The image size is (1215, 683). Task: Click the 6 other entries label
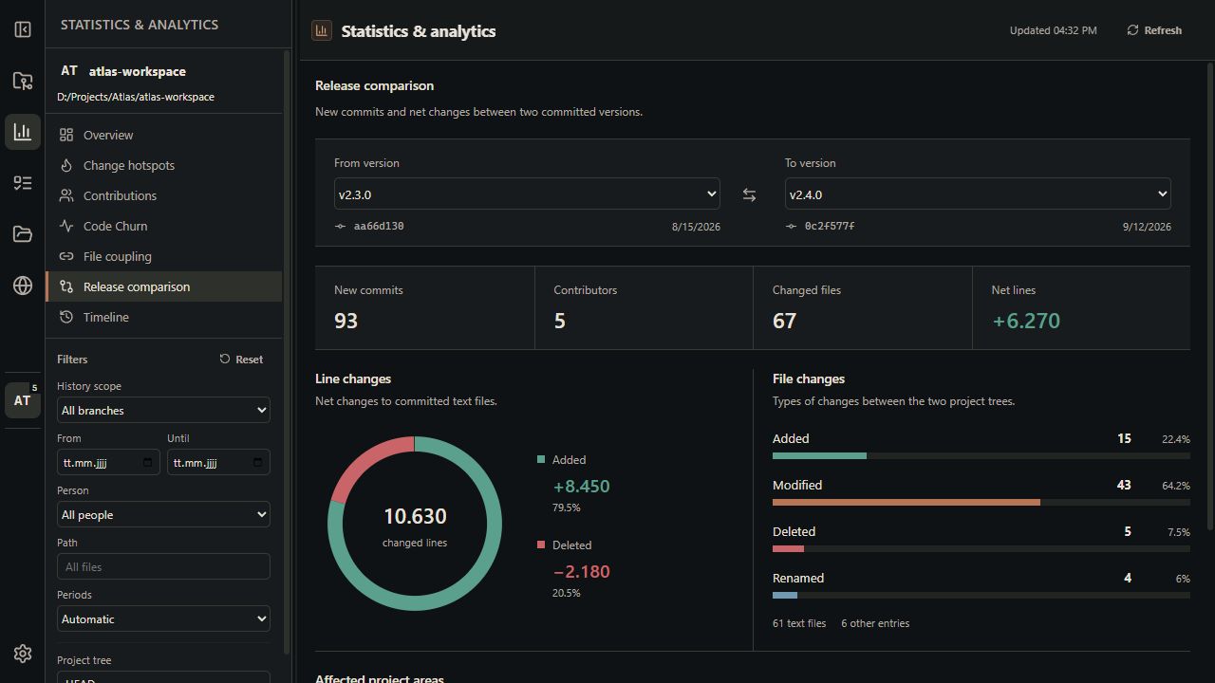(x=875, y=623)
